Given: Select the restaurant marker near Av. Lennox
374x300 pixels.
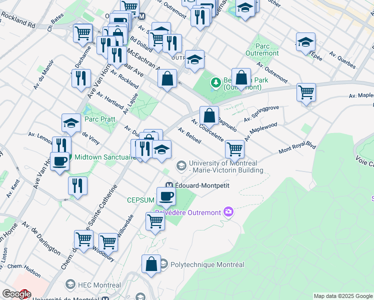Looking at the screenshot, I should 61,144.
